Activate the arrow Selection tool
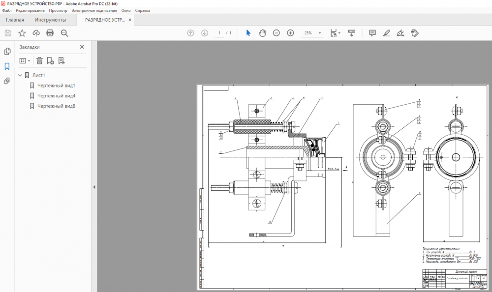 [x=248, y=33]
